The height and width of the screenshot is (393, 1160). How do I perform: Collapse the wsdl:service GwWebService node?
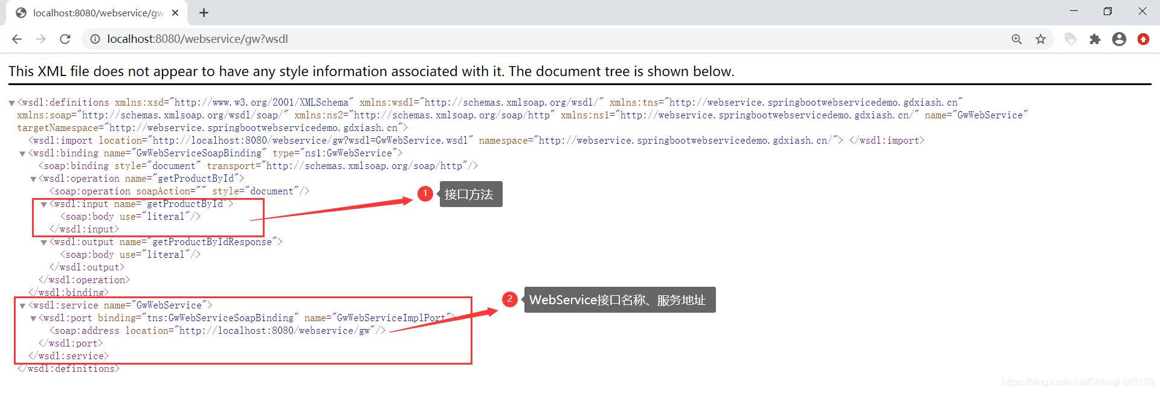pos(23,306)
